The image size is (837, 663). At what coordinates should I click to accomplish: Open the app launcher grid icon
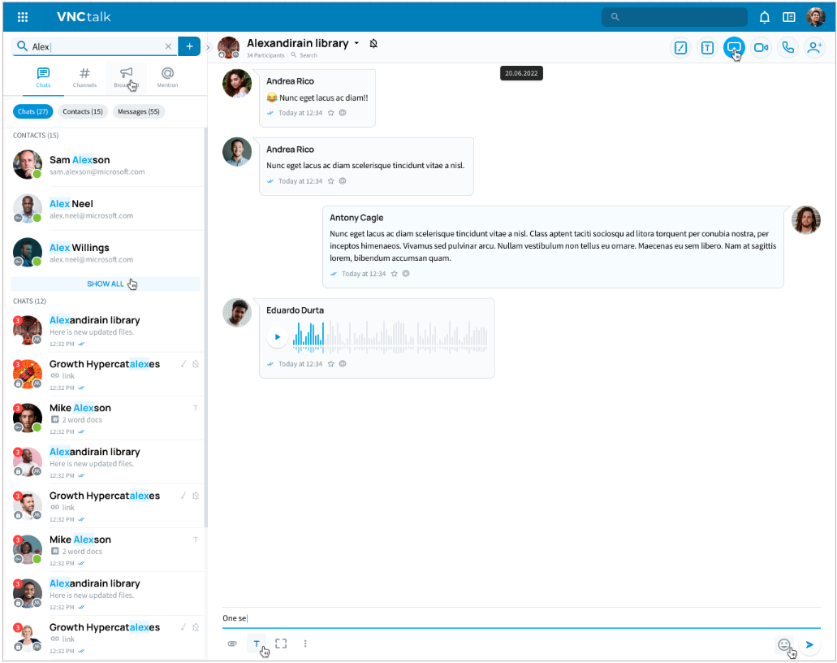[x=23, y=17]
